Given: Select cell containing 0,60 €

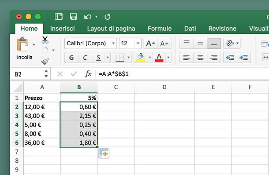Looking at the screenshot, I should (79, 107).
